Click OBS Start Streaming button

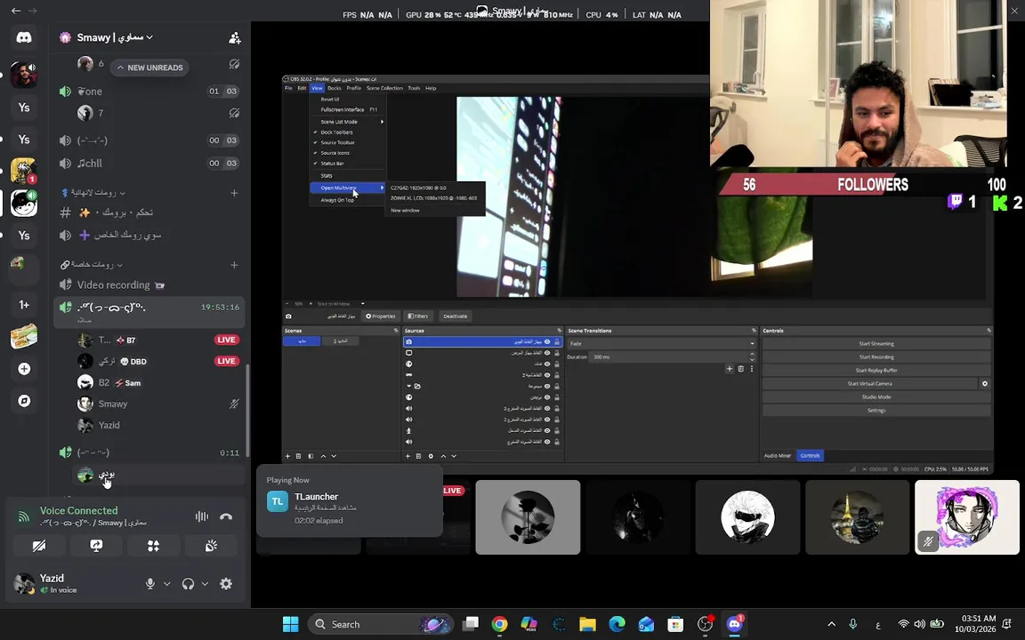click(876, 343)
